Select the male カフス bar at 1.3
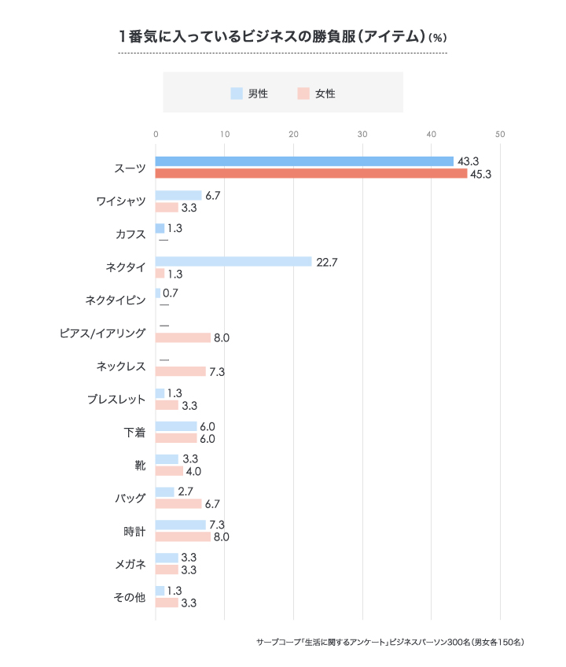566x667 pixels. (160, 228)
